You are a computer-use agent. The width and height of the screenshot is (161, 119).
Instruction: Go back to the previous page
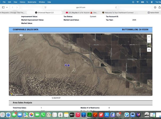tap(13, 7)
